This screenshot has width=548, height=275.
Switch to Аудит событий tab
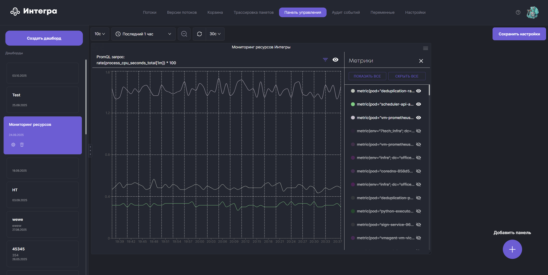click(346, 12)
